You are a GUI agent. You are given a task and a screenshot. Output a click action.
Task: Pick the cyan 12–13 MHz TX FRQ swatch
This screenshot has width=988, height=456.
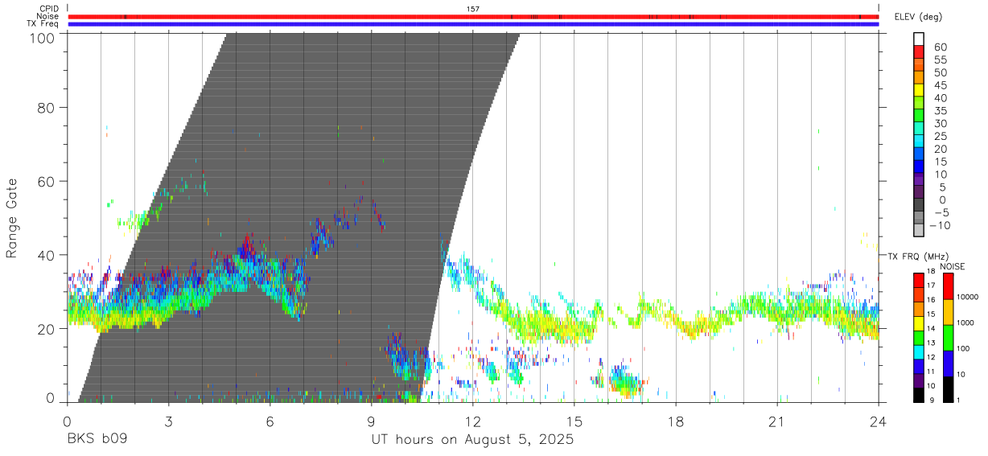coord(919,352)
